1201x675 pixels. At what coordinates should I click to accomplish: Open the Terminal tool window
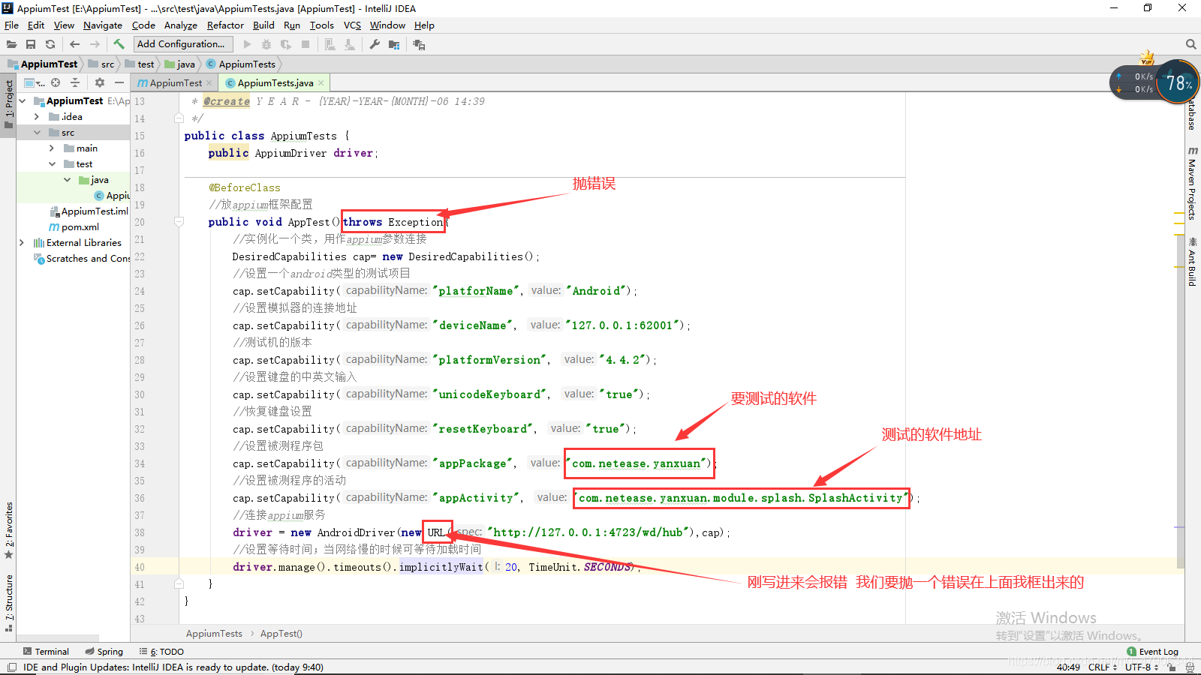point(46,652)
